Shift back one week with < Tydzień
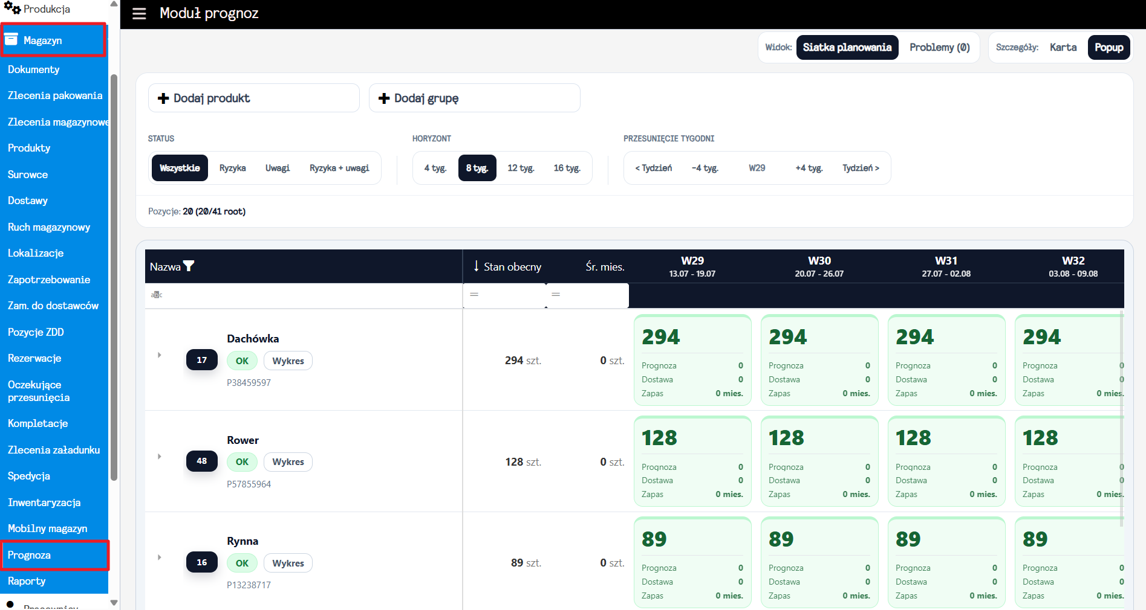 pyautogui.click(x=654, y=168)
